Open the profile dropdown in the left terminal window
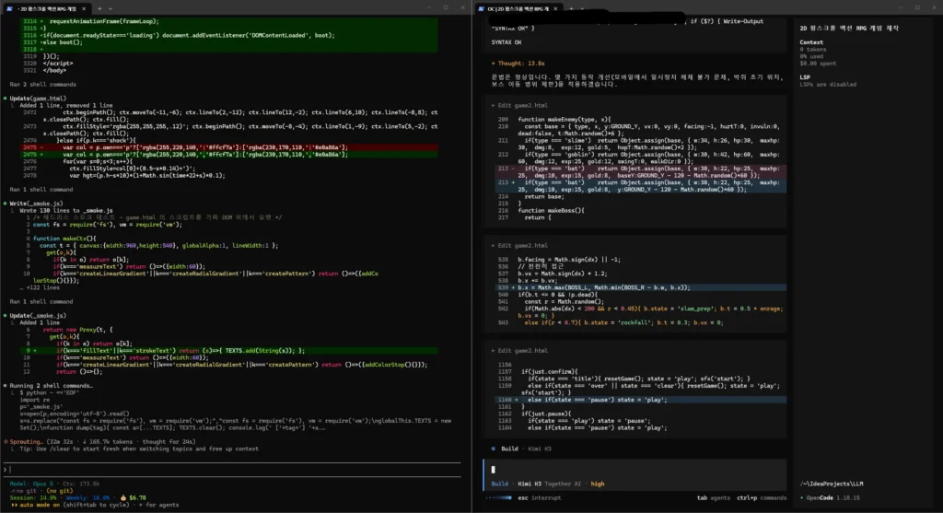Screen dimensions: 943x513 point(111,9)
